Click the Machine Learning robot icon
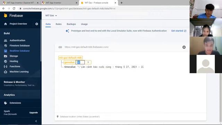Viewport: 222px width, 125px height. pos(6,72)
